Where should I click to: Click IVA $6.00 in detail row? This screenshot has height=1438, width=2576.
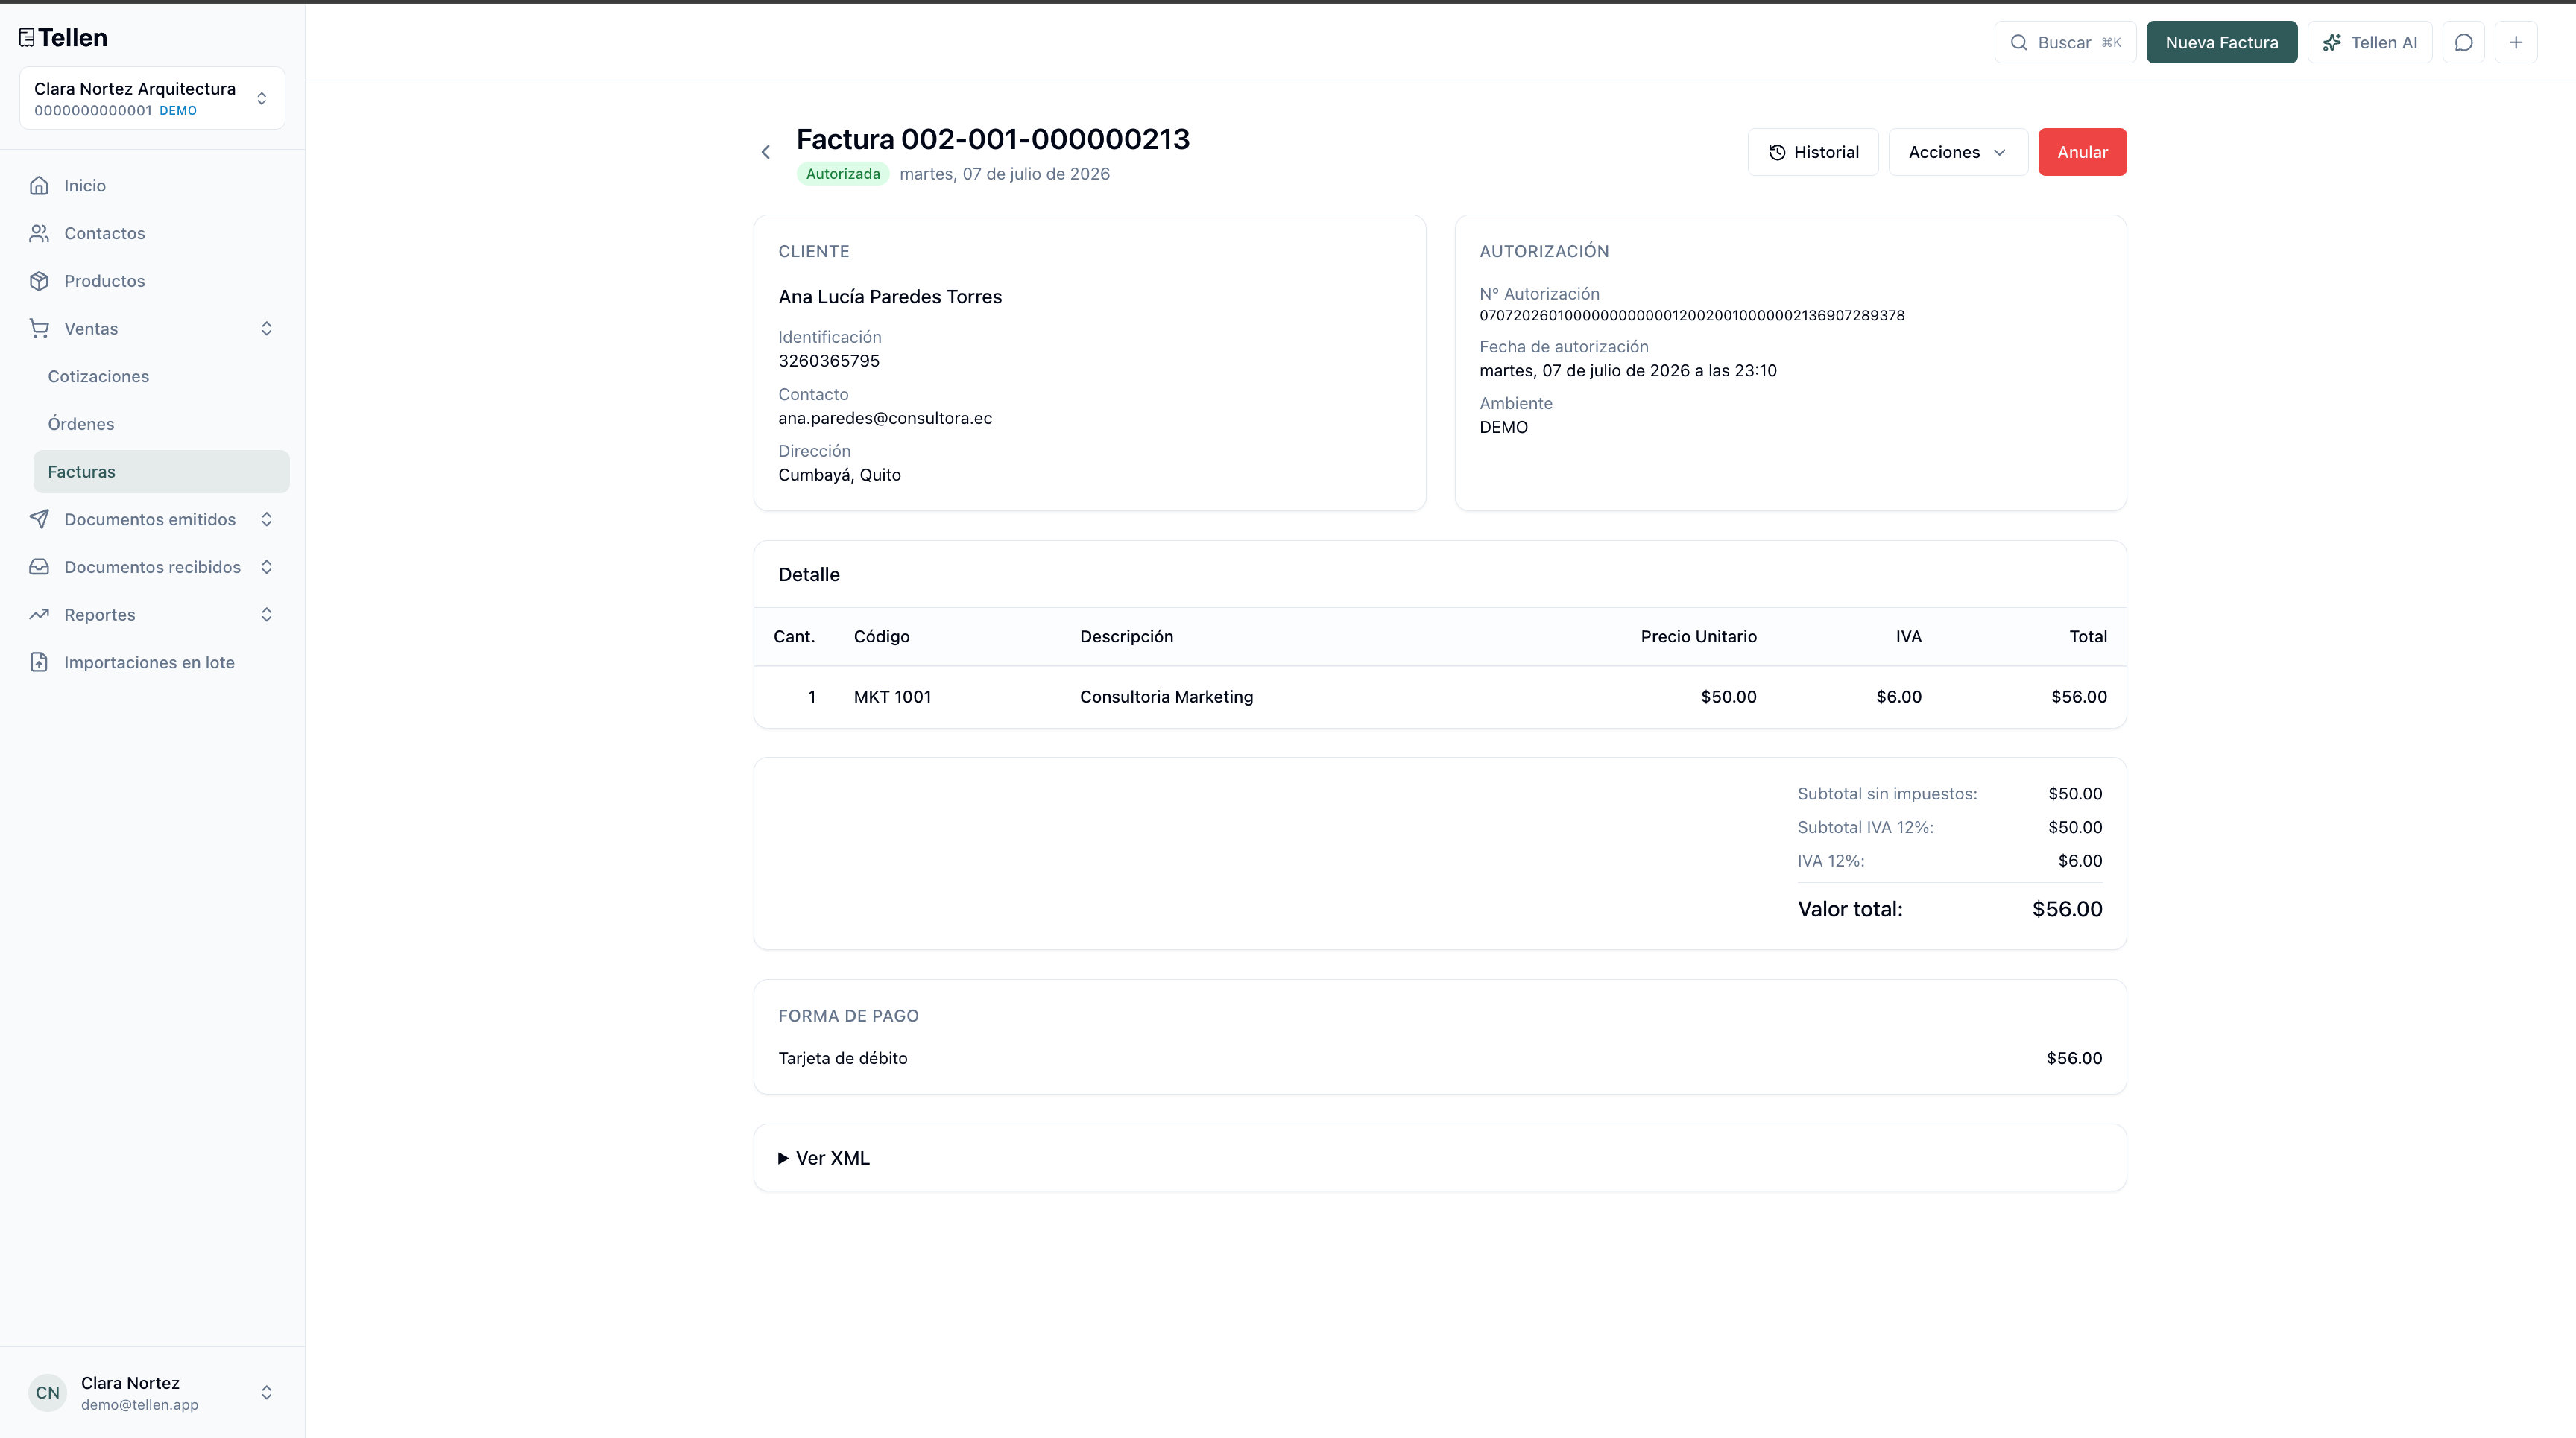point(1899,697)
